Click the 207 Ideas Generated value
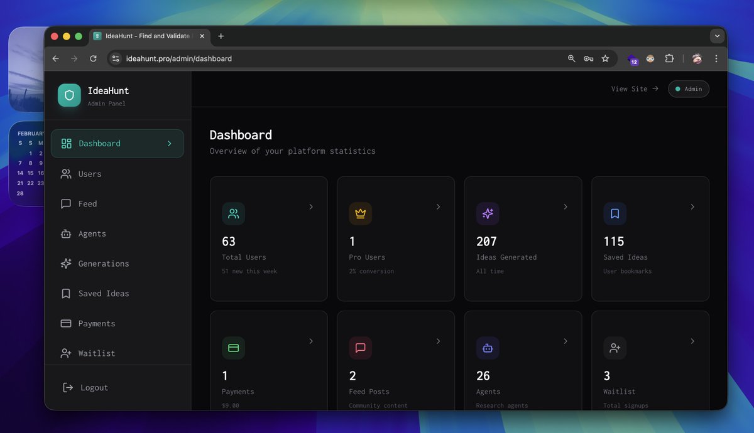The image size is (754, 433). click(x=486, y=242)
